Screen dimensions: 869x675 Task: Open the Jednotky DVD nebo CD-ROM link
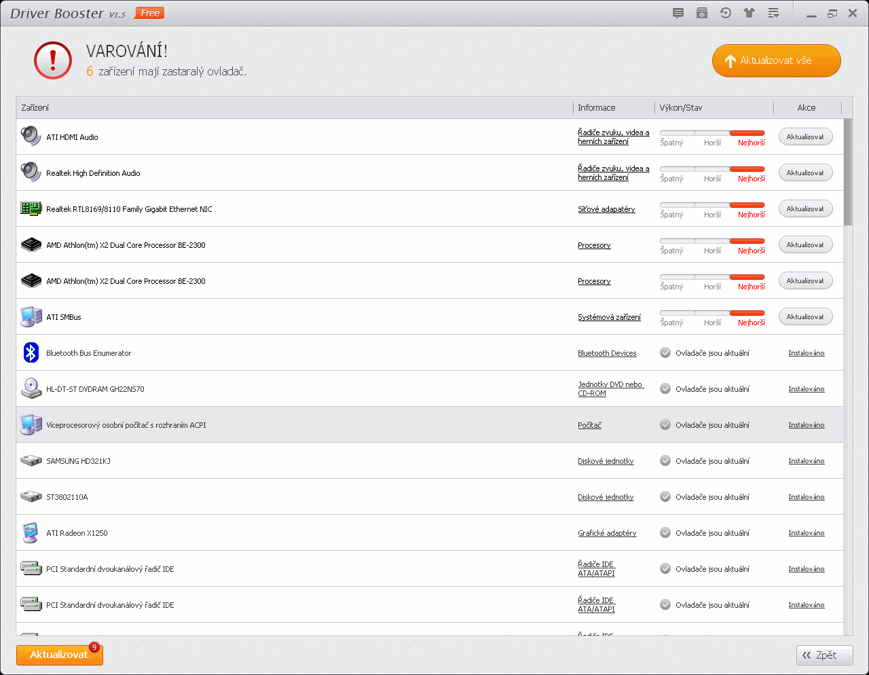610,388
